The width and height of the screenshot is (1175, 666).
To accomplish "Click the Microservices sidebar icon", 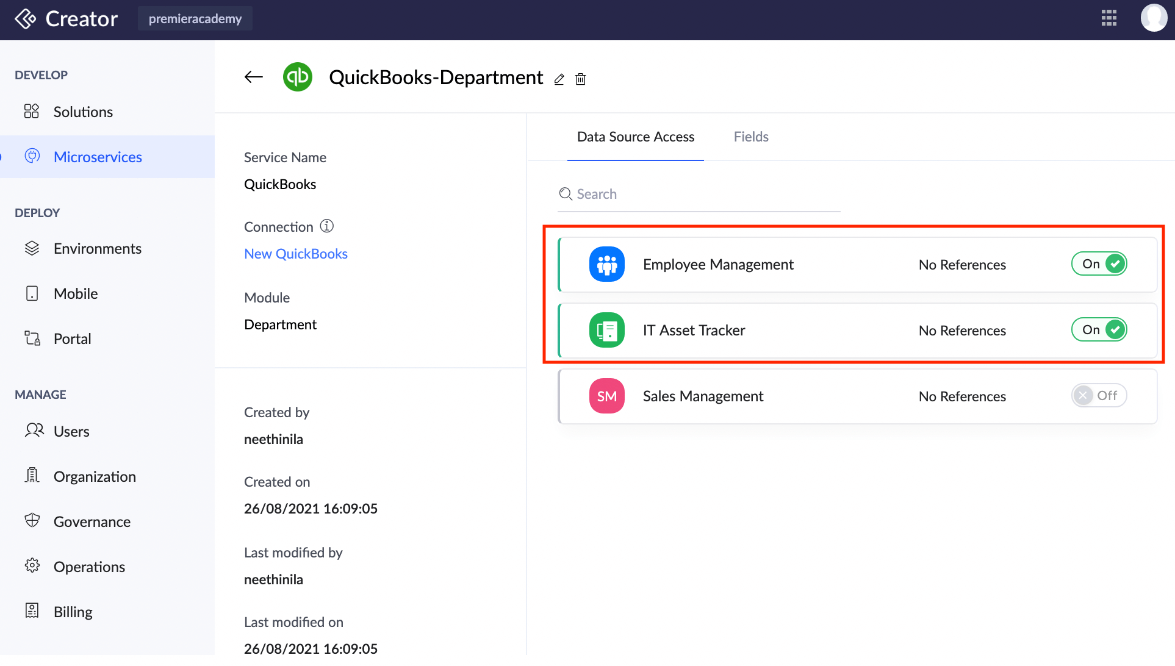I will 32,156.
